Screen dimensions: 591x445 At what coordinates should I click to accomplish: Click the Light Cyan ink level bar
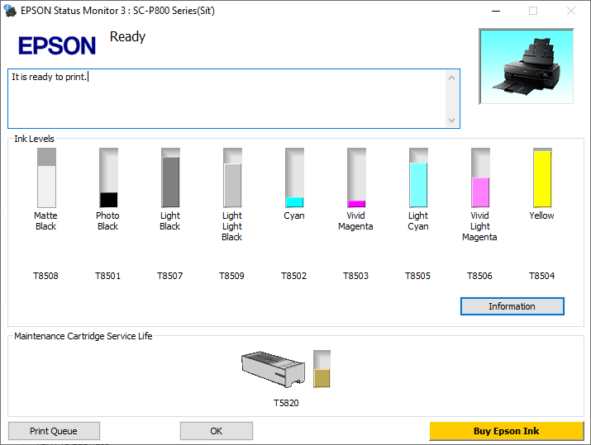tap(418, 178)
